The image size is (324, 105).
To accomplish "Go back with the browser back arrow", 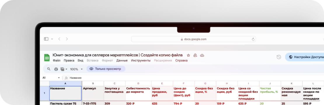I will 59,39.
